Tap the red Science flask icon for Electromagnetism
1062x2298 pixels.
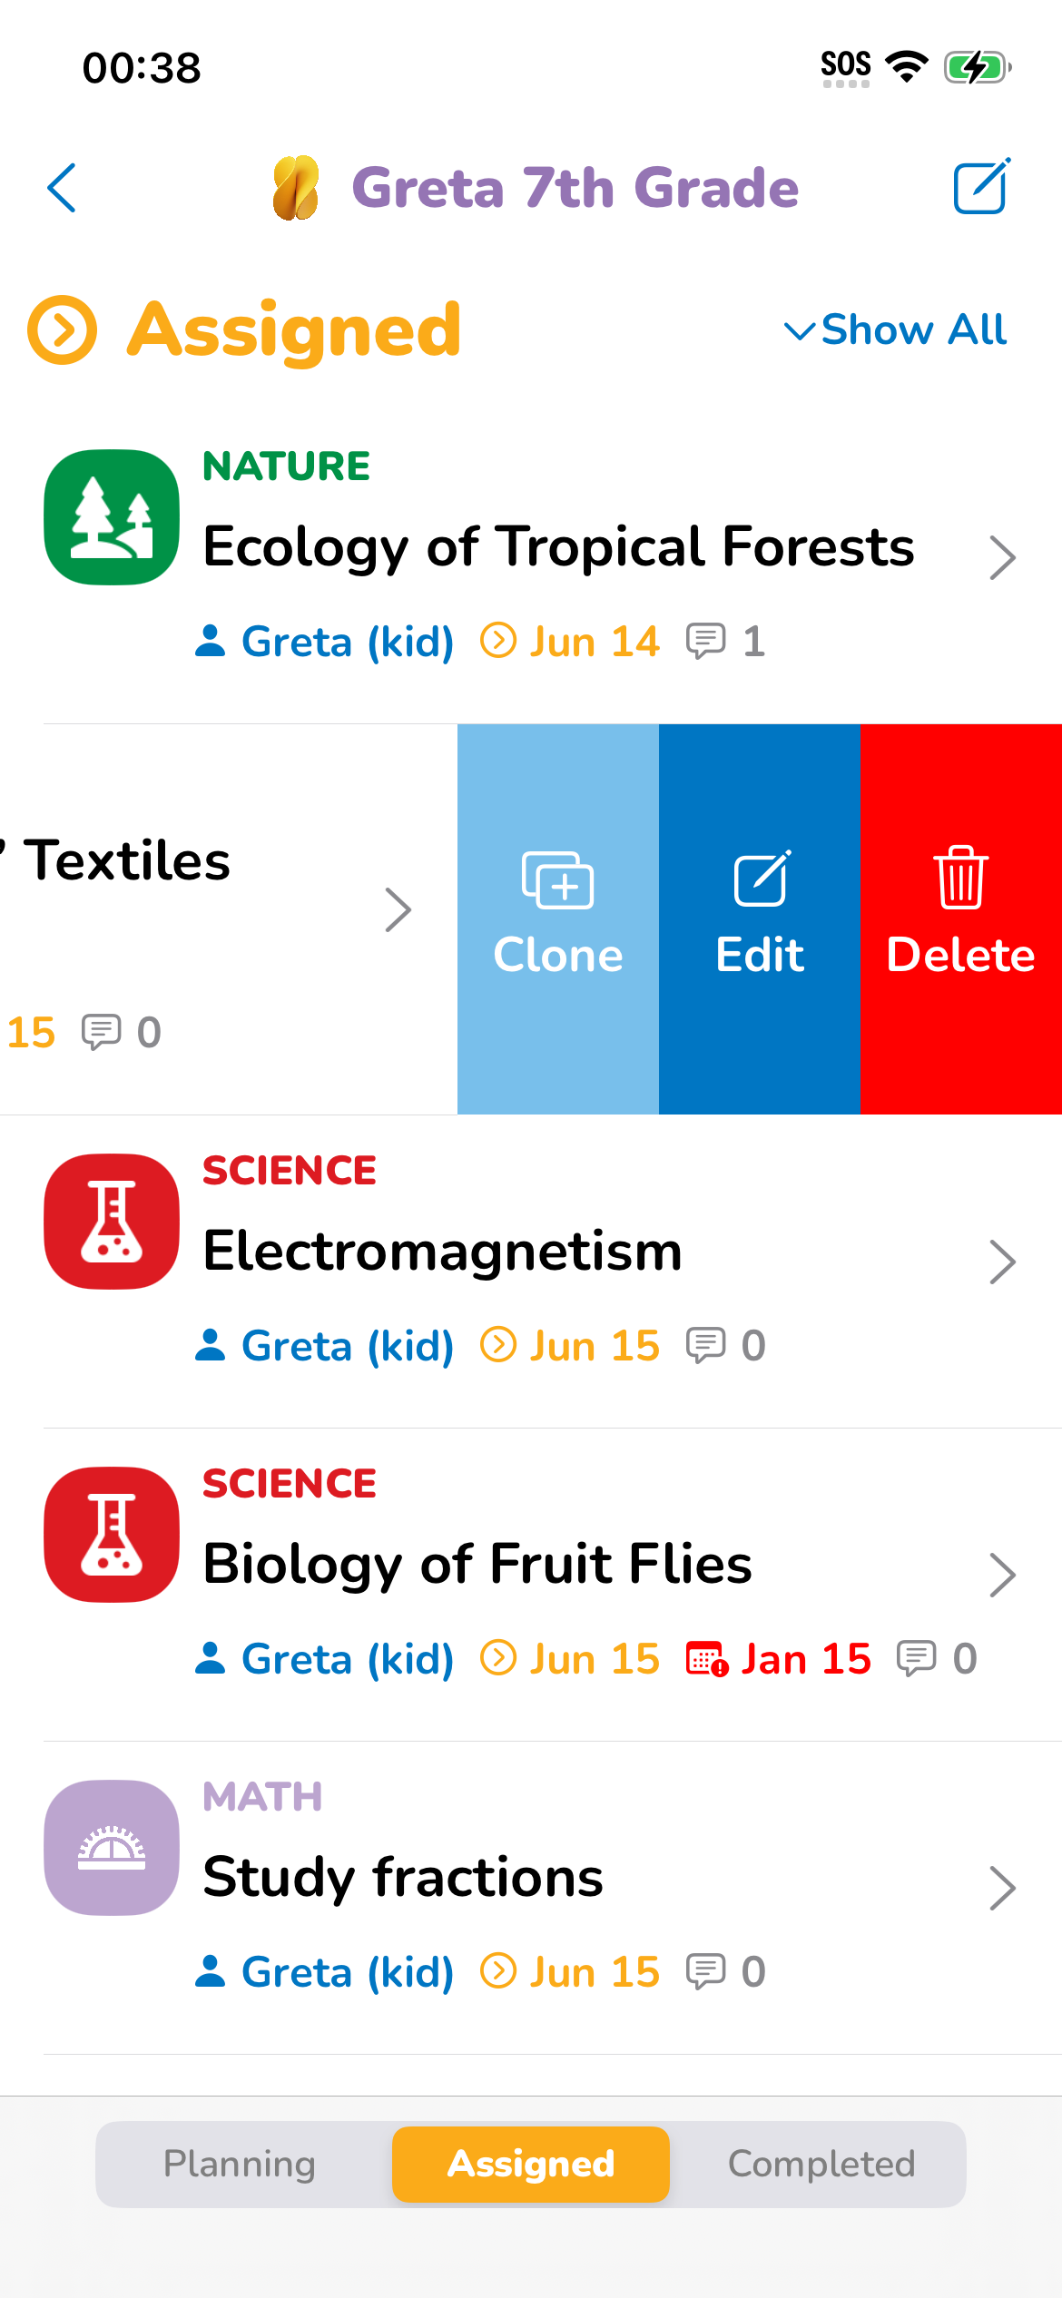[112, 1221]
